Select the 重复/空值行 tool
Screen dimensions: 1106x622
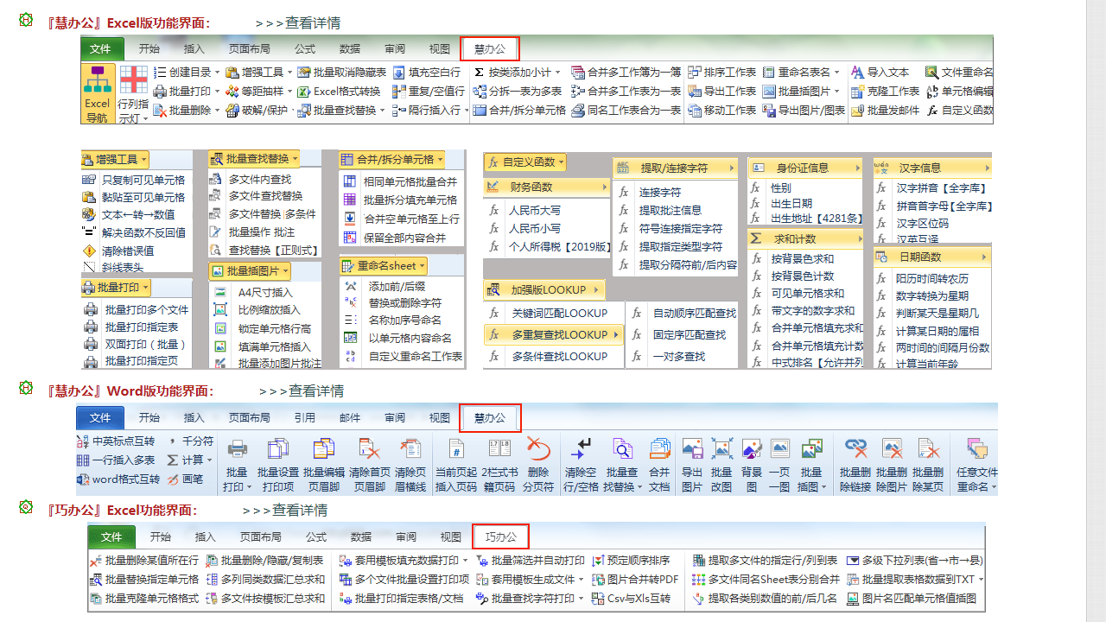428,92
